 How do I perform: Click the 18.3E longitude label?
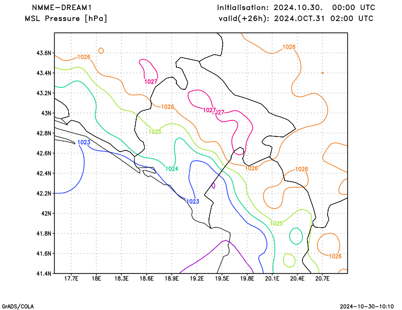[x=122, y=278]
